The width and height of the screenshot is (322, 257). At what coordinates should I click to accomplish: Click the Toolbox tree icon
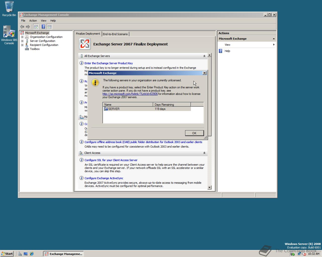(x=27, y=49)
